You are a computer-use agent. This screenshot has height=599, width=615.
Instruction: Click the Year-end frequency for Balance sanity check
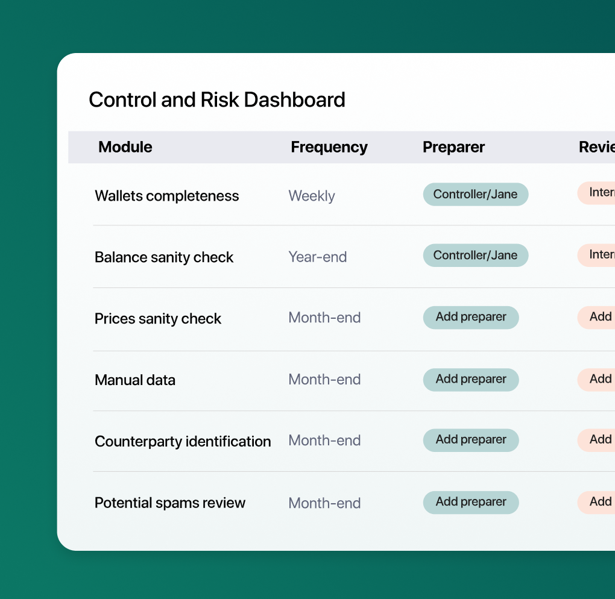(x=318, y=257)
